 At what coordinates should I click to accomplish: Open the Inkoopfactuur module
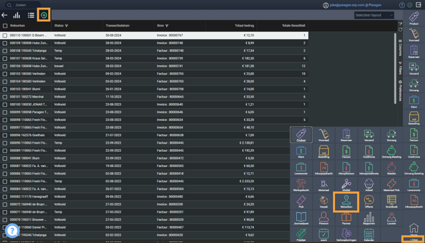click(346, 168)
